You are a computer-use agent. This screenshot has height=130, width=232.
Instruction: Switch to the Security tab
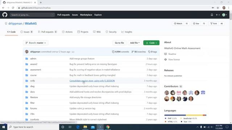click(111, 32)
